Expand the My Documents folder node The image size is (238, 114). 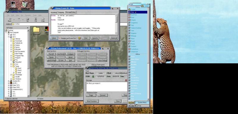[x=11, y=52]
